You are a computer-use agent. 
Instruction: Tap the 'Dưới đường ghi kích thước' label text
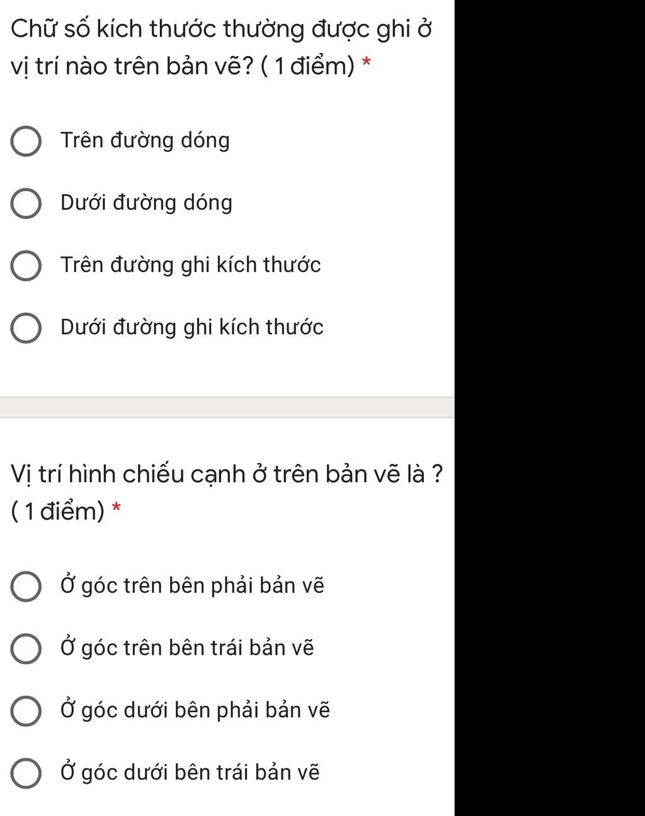191,328
